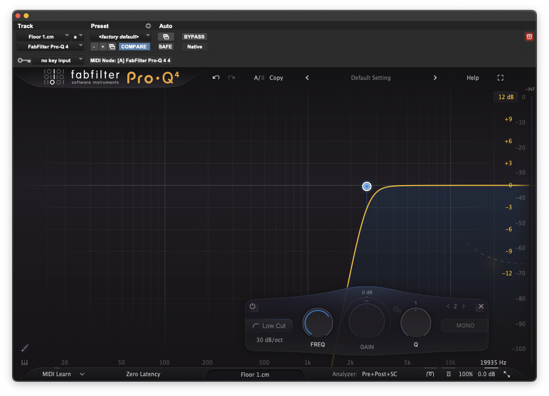The width and height of the screenshot is (549, 396).
Task: Click the 19935 Hz frequency readout
Action: pyautogui.click(x=493, y=362)
